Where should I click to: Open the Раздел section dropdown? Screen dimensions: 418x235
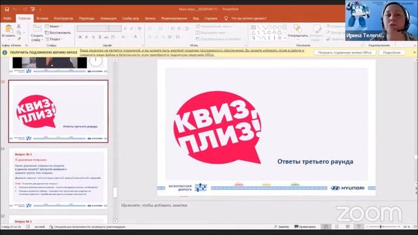[x=54, y=39]
